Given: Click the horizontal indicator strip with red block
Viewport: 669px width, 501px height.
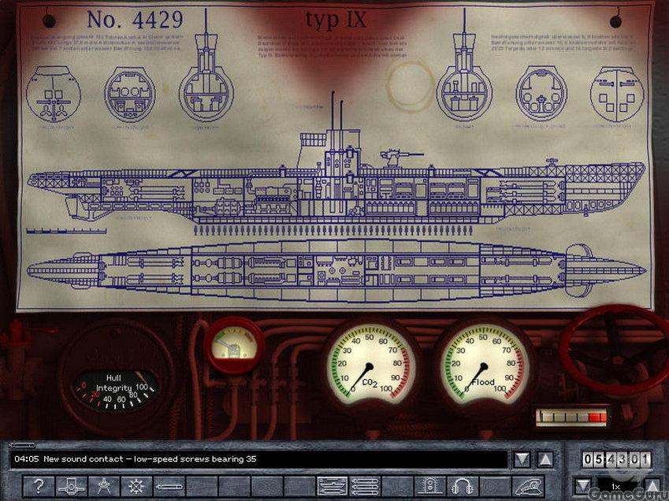Looking at the screenshot, I should [x=572, y=417].
